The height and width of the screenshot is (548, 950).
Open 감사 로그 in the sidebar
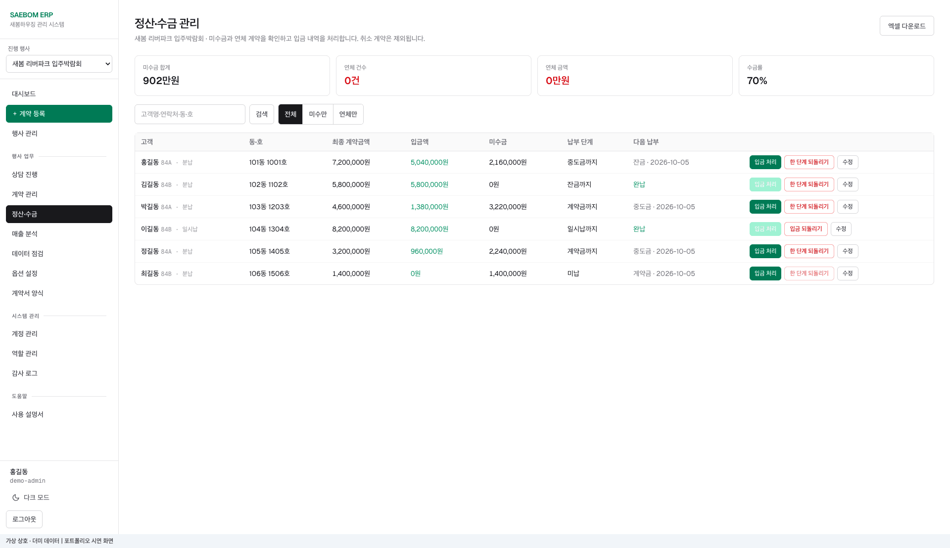[x=59, y=373]
